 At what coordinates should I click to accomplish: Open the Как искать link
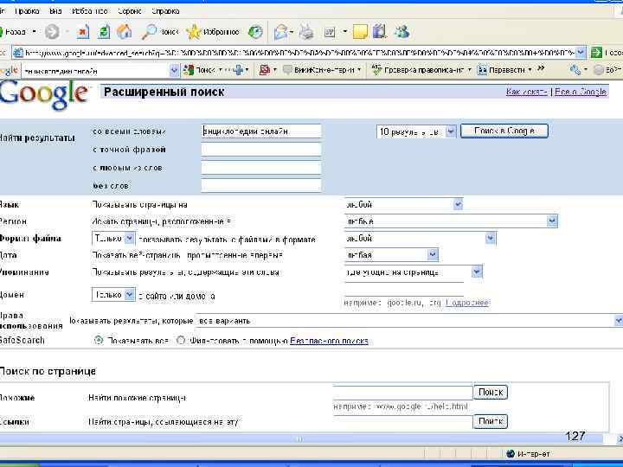click(527, 92)
